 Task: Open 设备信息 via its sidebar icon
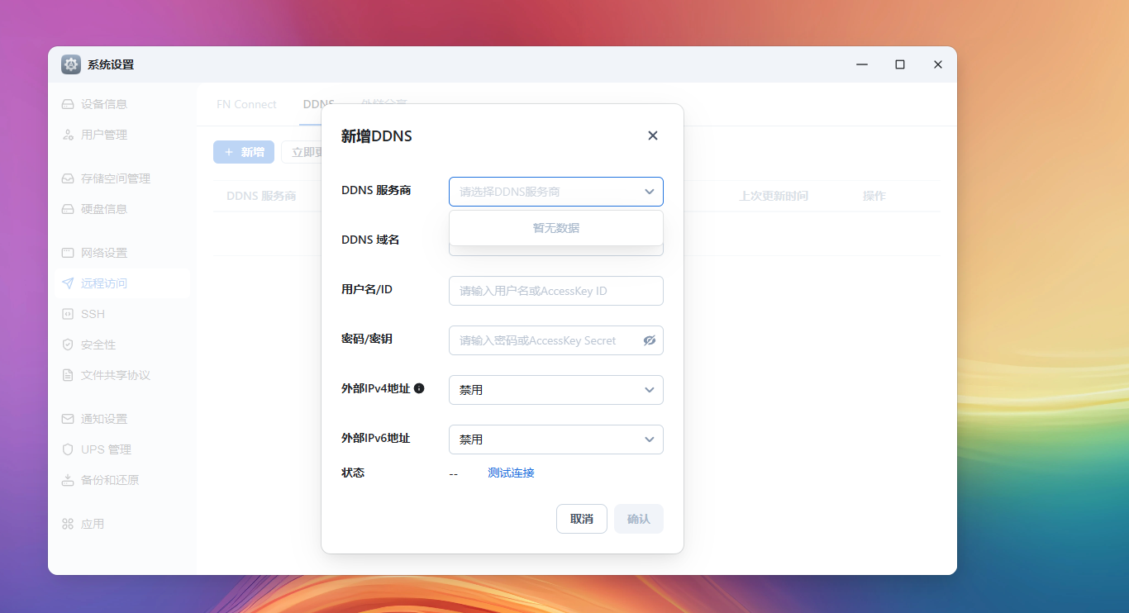click(68, 104)
